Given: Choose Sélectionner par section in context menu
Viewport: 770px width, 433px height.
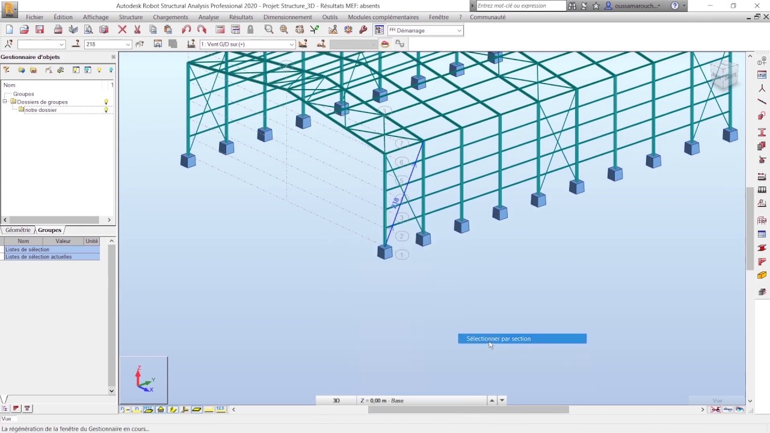Looking at the screenshot, I should (522, 339).
